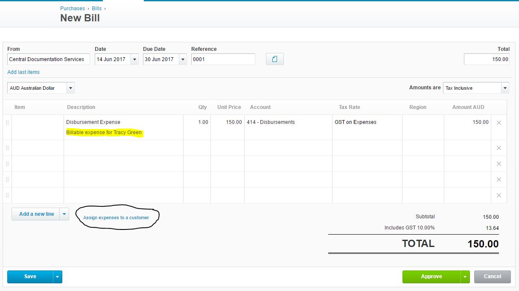Click the Add last items link
Viewport: 519px width, 291px height.
pyautogui.click(x=23, y=72)
